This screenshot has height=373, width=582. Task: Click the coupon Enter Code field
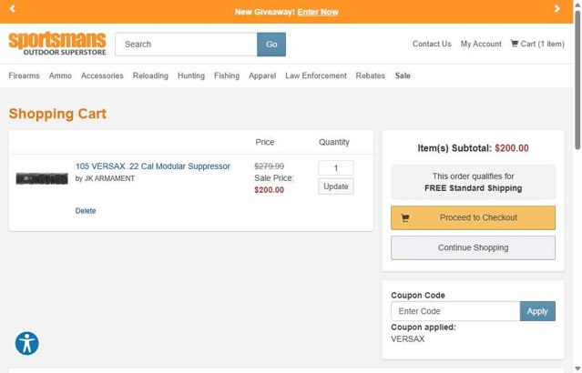point(455,311)
